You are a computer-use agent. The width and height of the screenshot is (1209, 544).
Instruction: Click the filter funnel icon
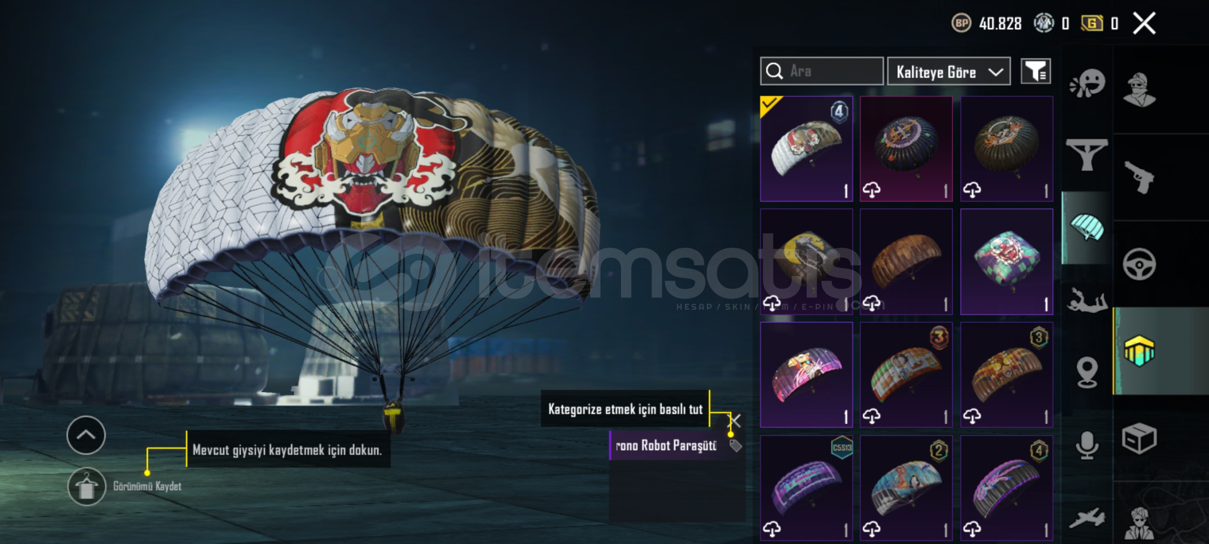click(x=1035, y=71)
